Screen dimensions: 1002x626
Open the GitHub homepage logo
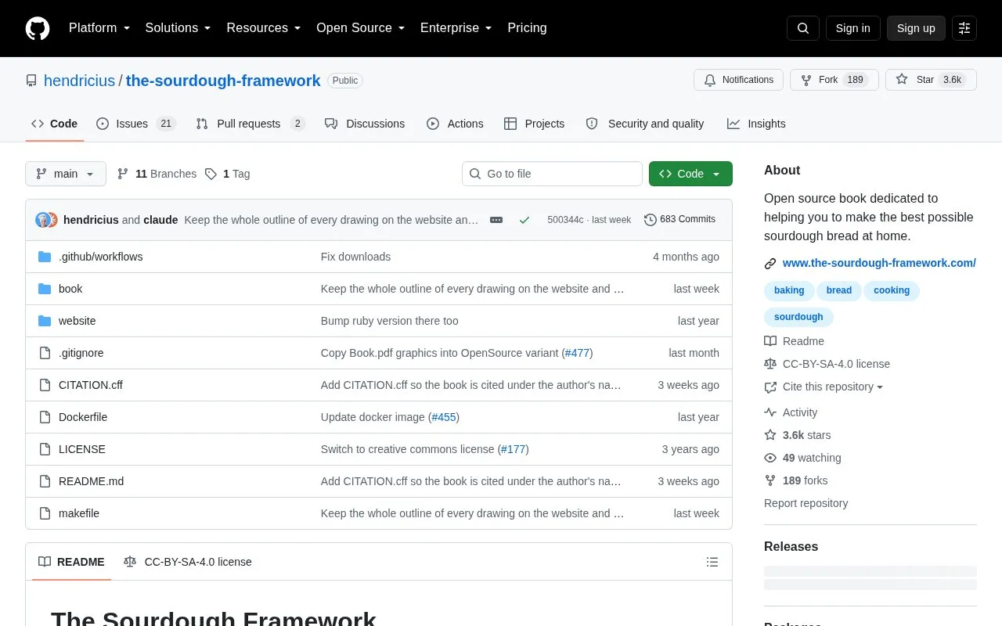38,28
